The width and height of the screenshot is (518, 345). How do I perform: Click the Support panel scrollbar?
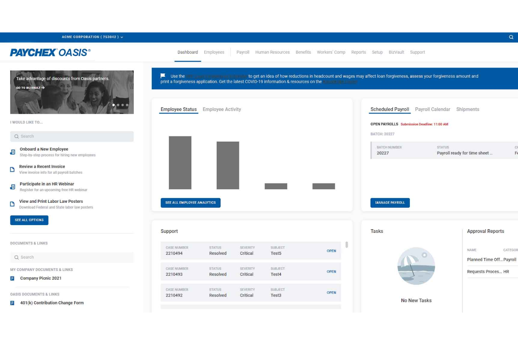tap(347, 245)
